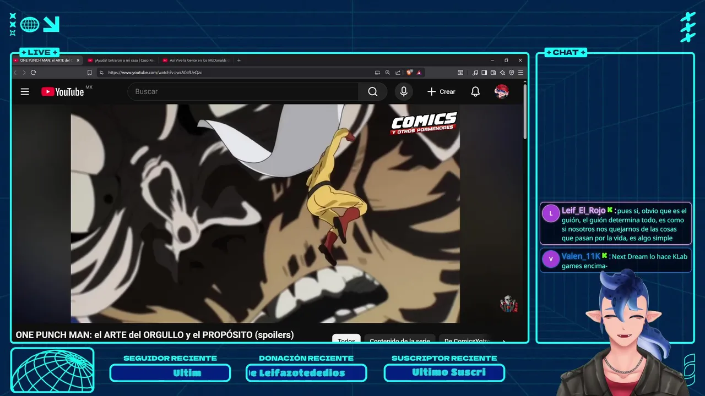705x396 pixels.
Task: Open the zoom magnifier in the address bar
Action: [x=387, y=73]
